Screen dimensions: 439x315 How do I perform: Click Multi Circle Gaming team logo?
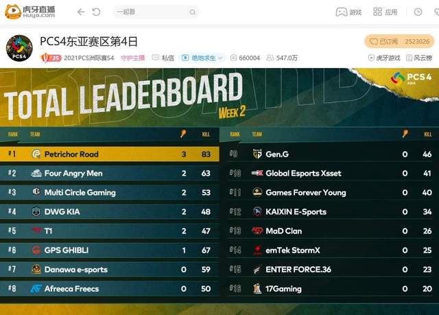36,192
